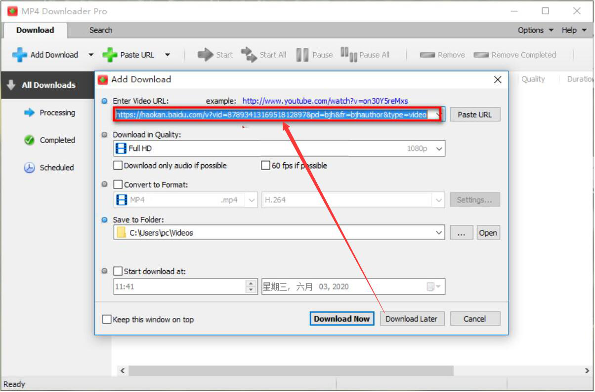595x392 pixels.
Task: Open the Full HD 1080p quality dropdown
Action: point(440,148)
